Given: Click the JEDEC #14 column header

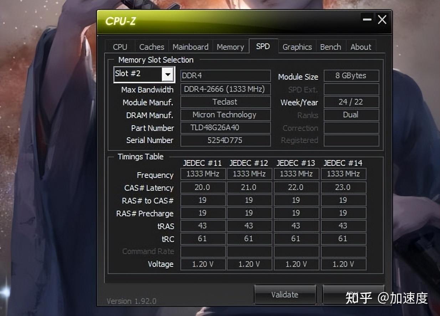Looking at the screenshot, I should click(343, 163).
